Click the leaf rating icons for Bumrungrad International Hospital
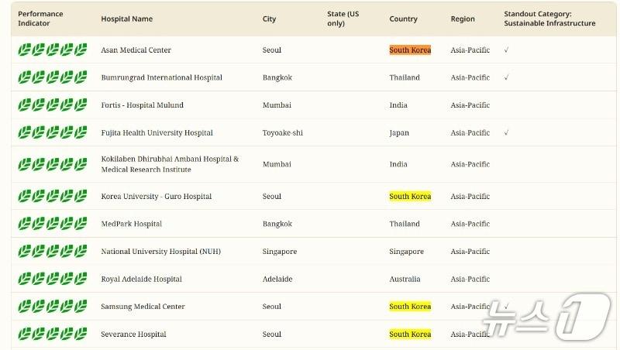The height and width of the screenshot is (350, 620). tap(53, 77)
